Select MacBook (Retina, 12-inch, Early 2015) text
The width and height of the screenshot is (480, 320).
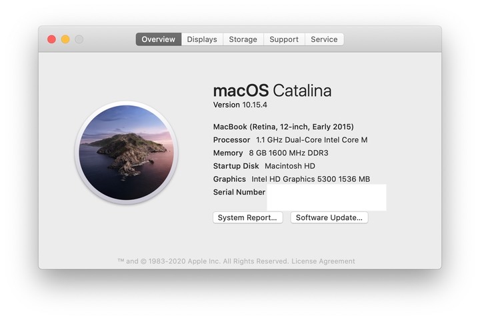[x=283, y=127]
